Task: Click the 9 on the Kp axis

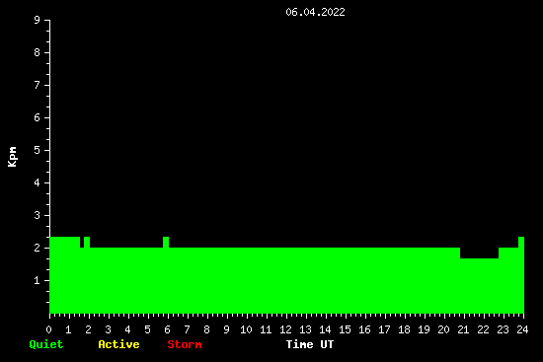Action: [x=38, y=20]
